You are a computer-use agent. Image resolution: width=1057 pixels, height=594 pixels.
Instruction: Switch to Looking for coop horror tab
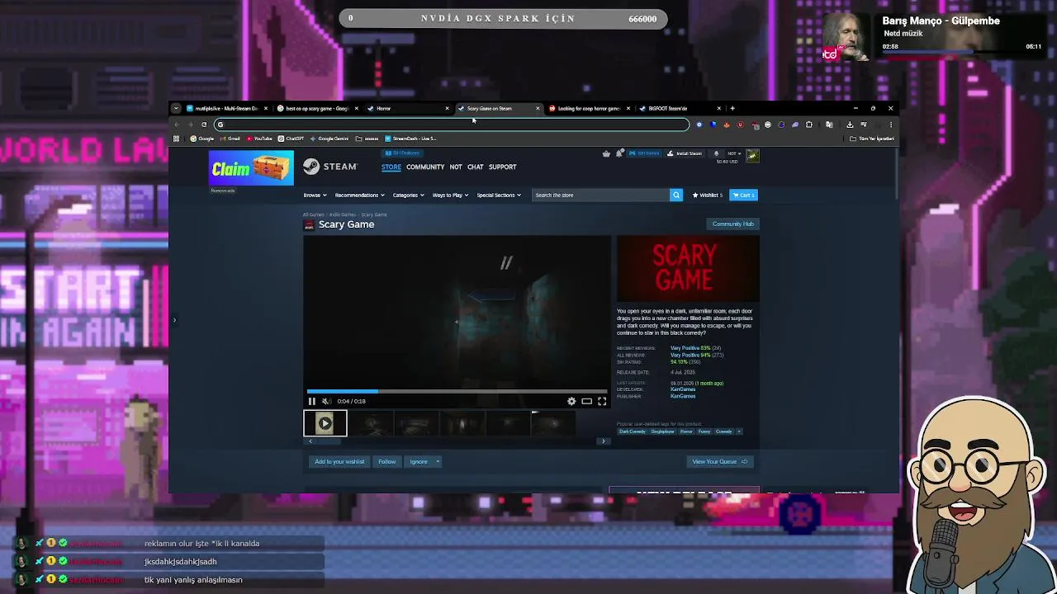pos(589,108)
